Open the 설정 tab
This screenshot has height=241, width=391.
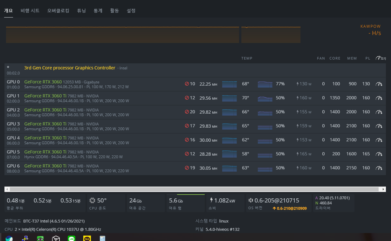131,11
